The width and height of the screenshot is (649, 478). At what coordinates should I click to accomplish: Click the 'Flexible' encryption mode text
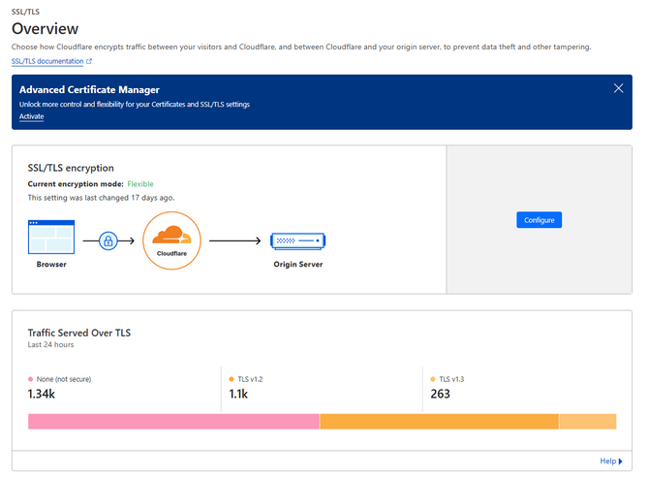pyautogui.click(x=140, y=184)
